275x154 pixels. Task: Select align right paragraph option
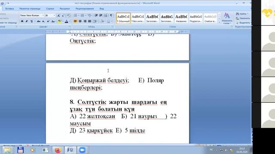click(x=85, y=21)
